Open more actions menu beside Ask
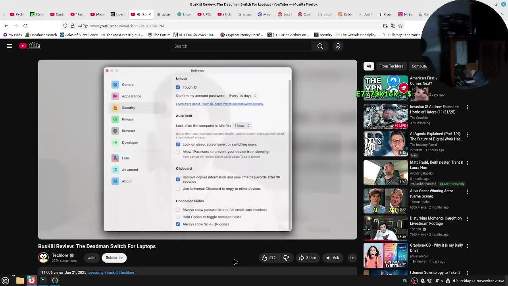 click(352, 258)
